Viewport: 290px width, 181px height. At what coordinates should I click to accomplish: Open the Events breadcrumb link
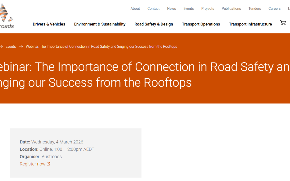pos(11,46)
